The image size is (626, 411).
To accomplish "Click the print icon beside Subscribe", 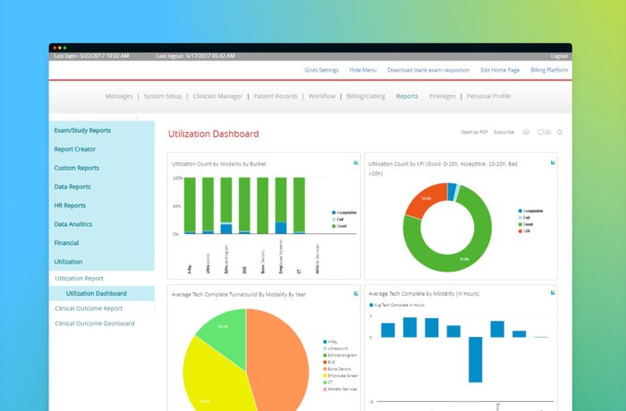I will pos(527,132).
